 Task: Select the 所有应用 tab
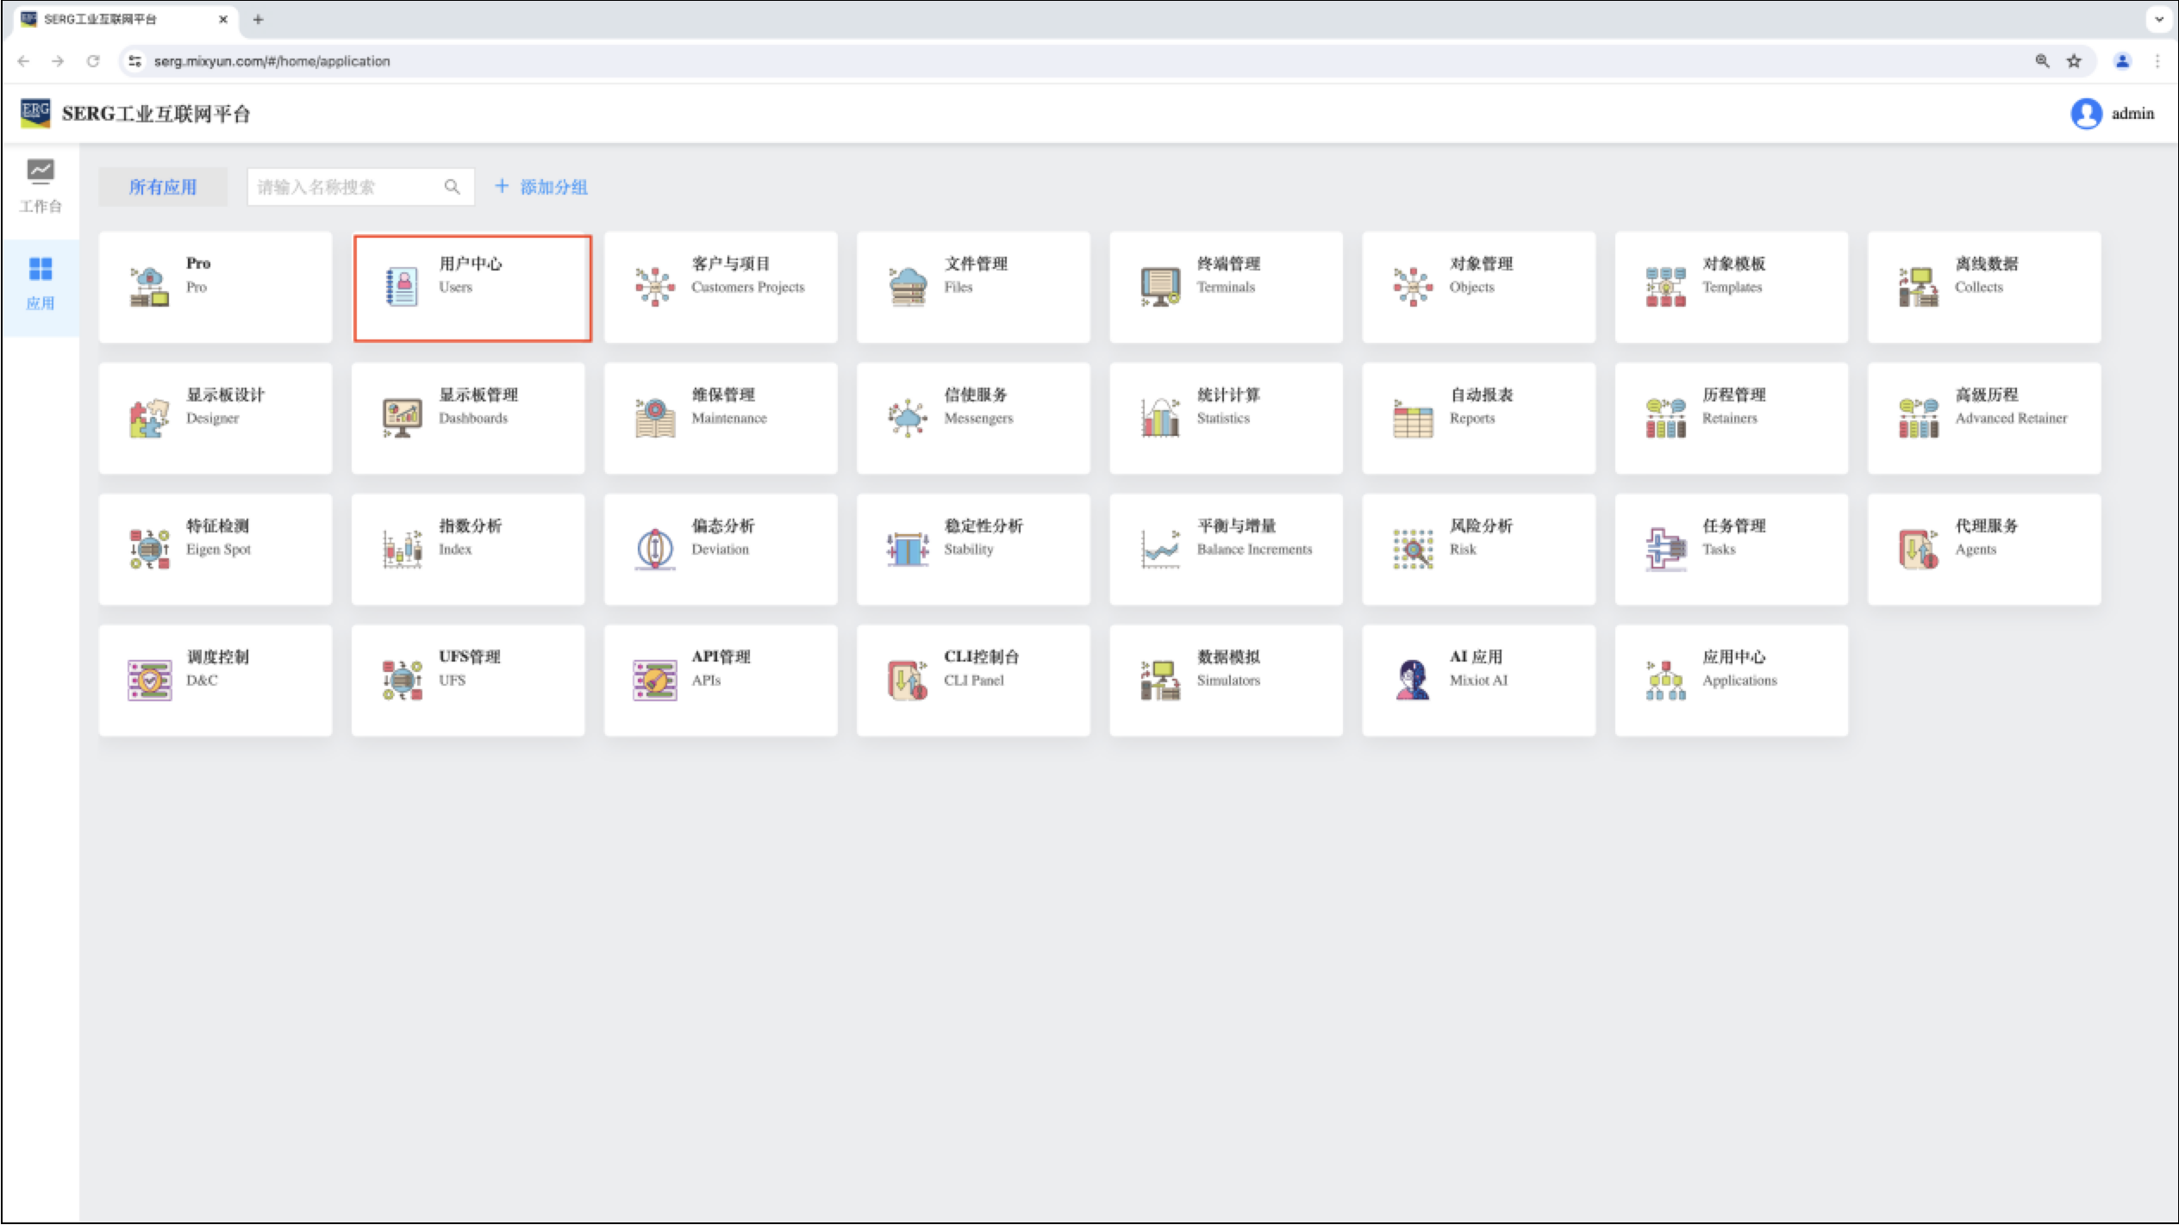(x=163, y=187)
